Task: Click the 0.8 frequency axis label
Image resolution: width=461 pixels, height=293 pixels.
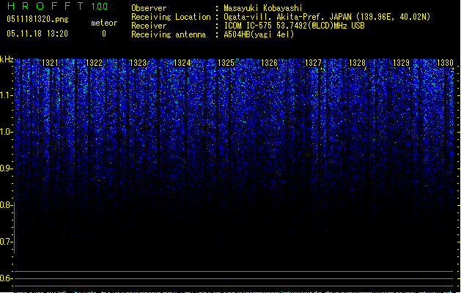Action: (6, 205)
